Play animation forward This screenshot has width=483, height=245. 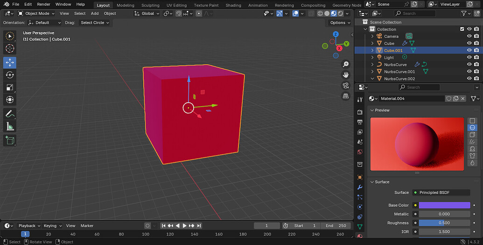(x=184, y=225)
